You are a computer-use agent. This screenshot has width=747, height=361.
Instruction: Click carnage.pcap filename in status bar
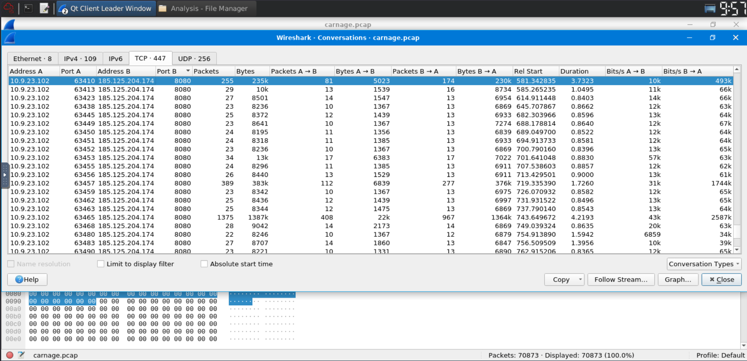55,355
